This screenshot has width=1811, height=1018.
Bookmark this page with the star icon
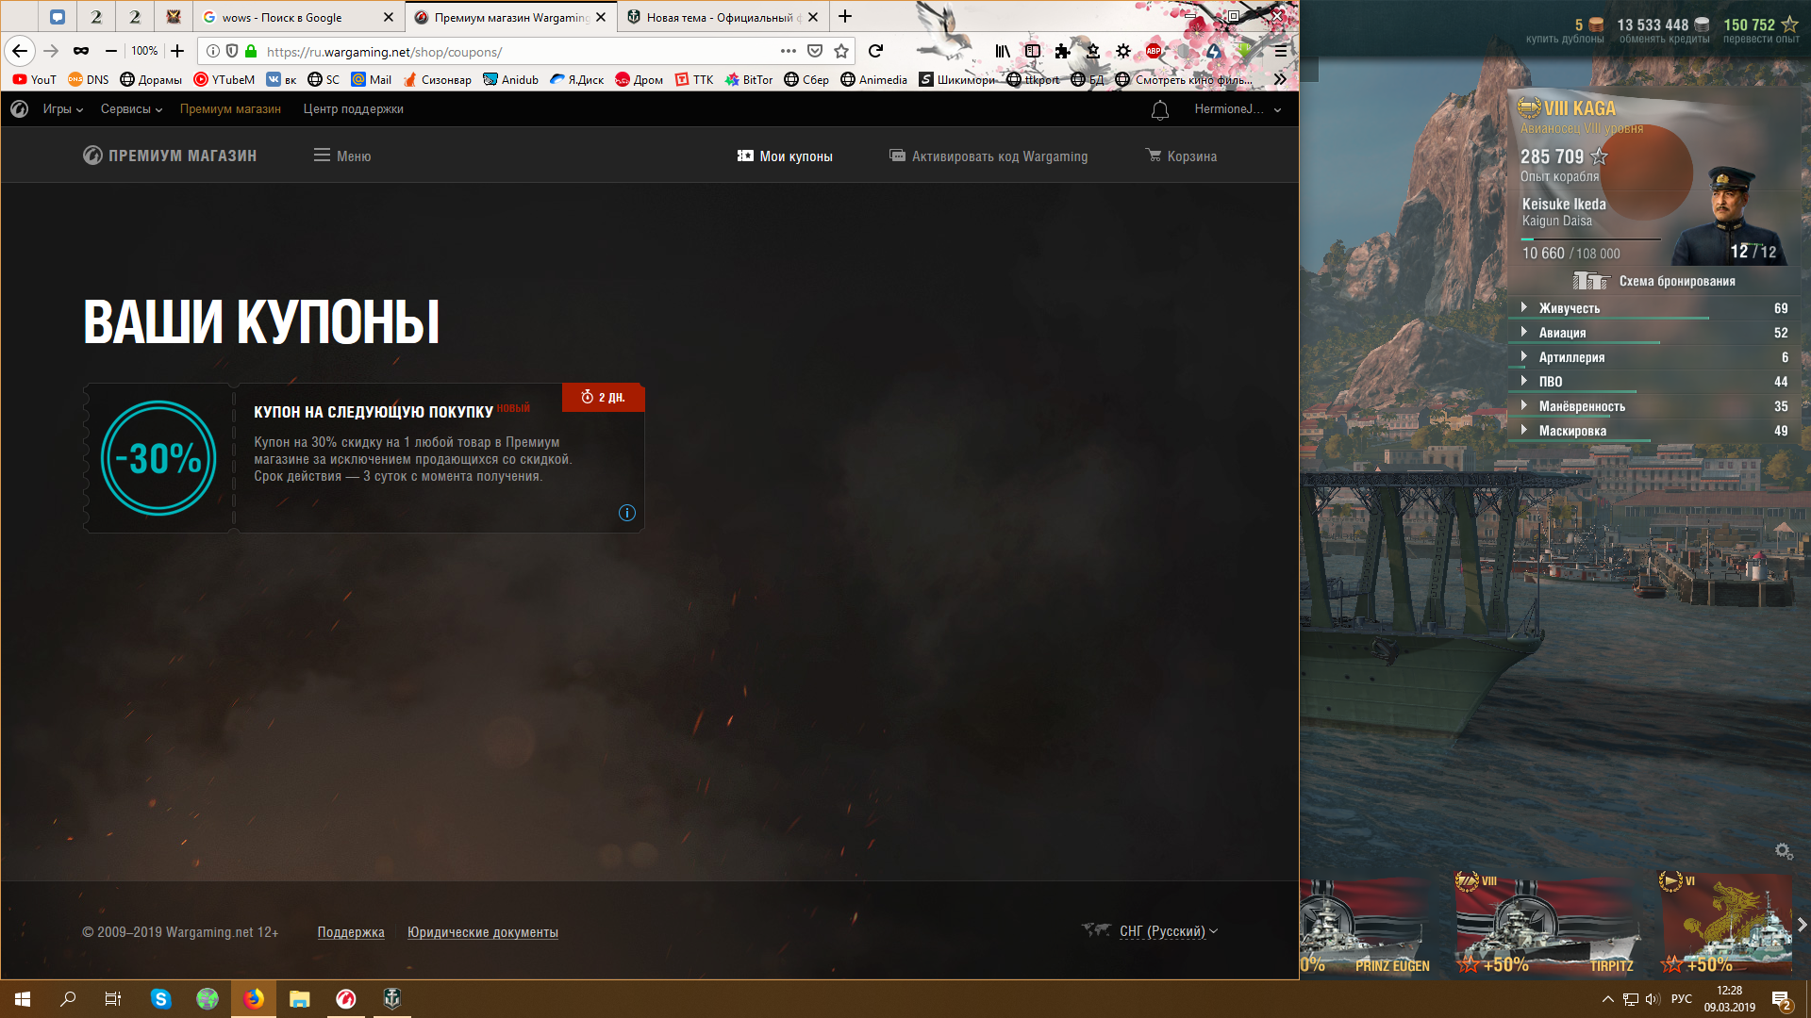[x=841, y=51]
